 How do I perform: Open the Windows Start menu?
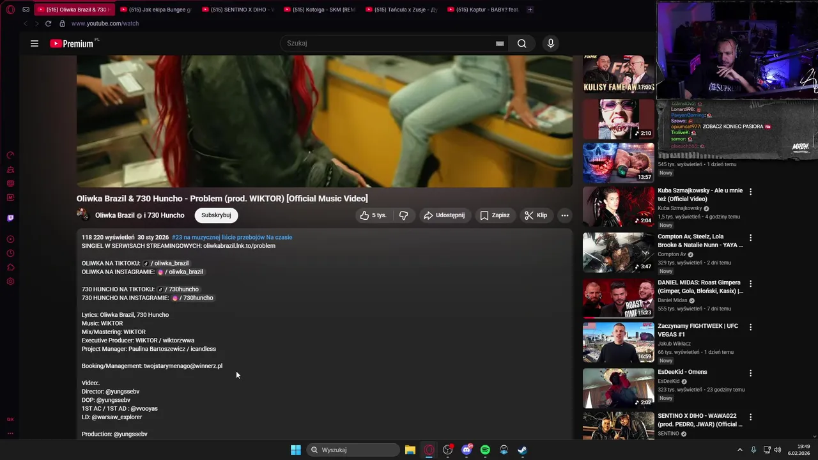click(x=296, y=450)
